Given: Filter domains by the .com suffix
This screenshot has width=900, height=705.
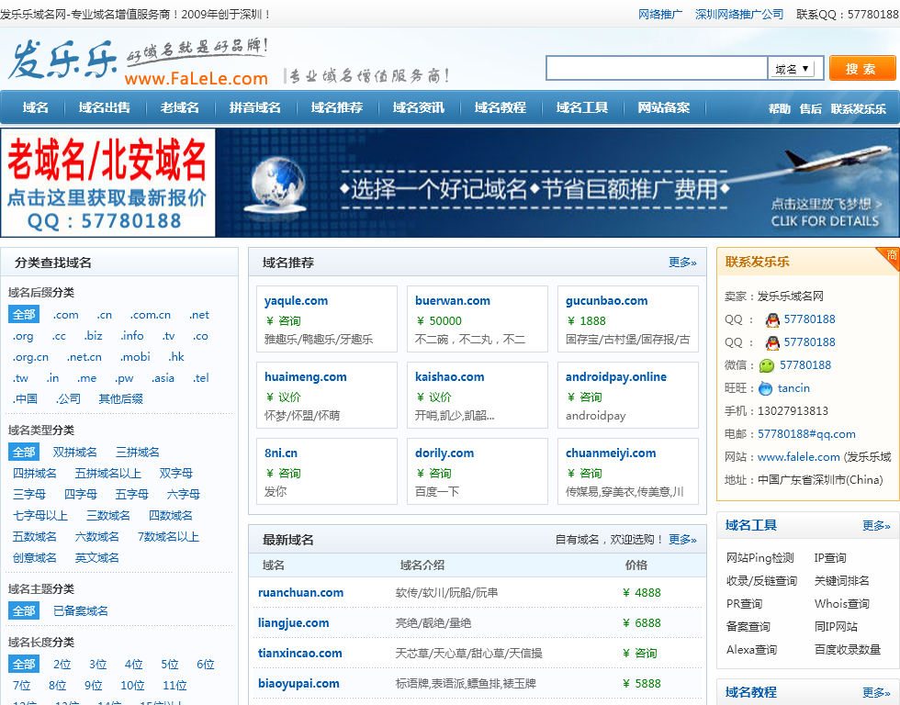Looking at the screenshot, I should [65, 315].
